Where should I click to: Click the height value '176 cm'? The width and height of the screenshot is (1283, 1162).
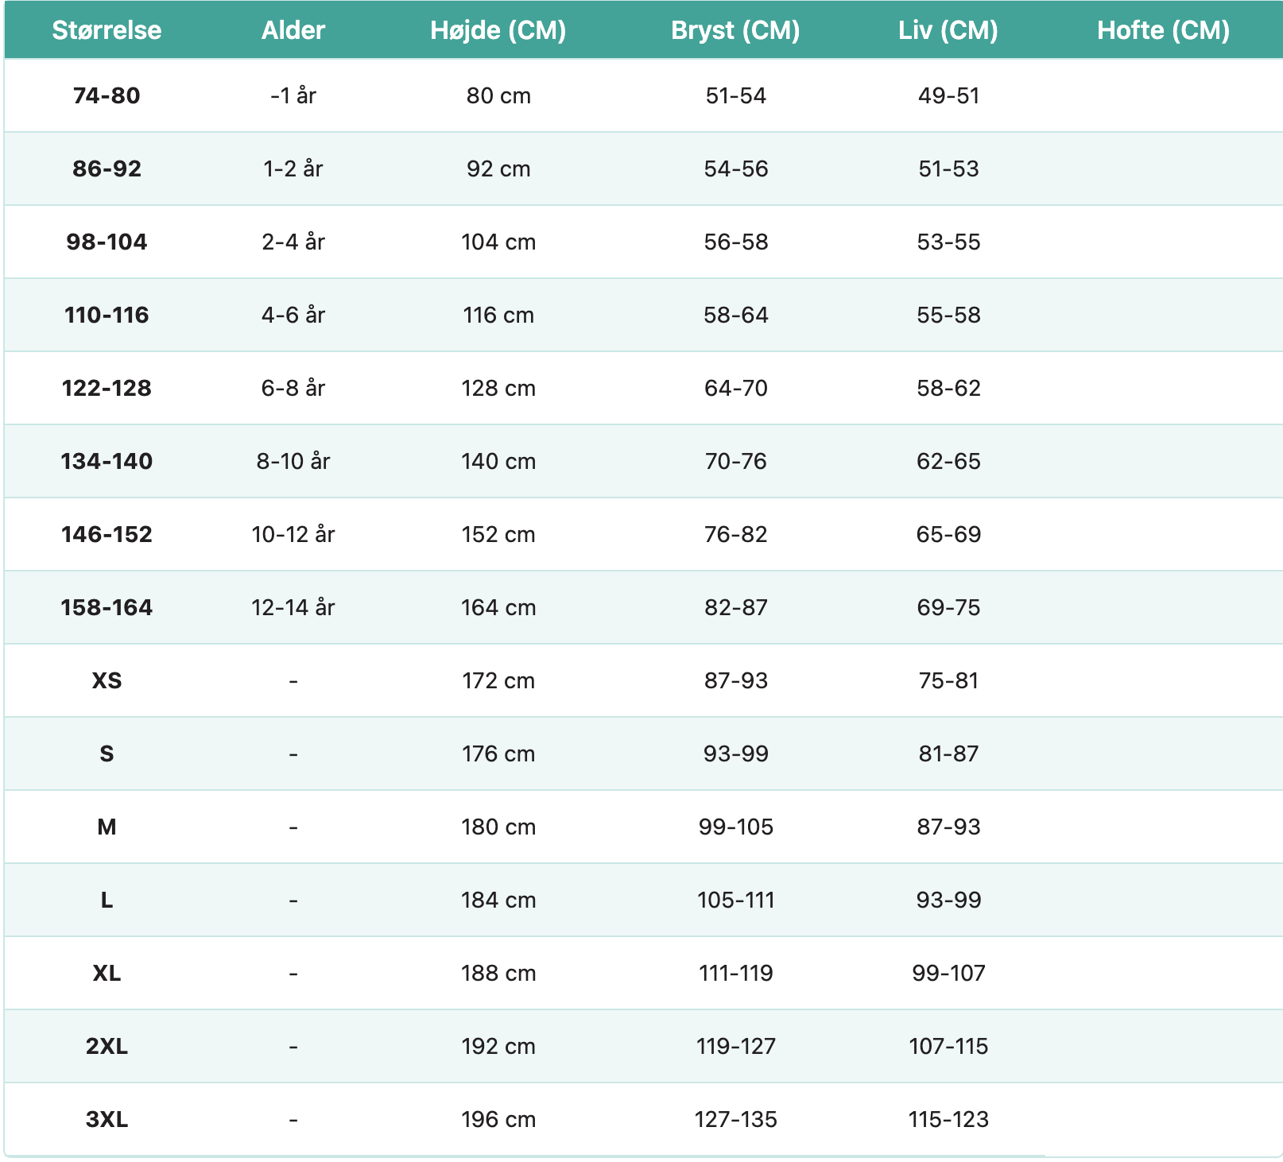pos(498,753)
